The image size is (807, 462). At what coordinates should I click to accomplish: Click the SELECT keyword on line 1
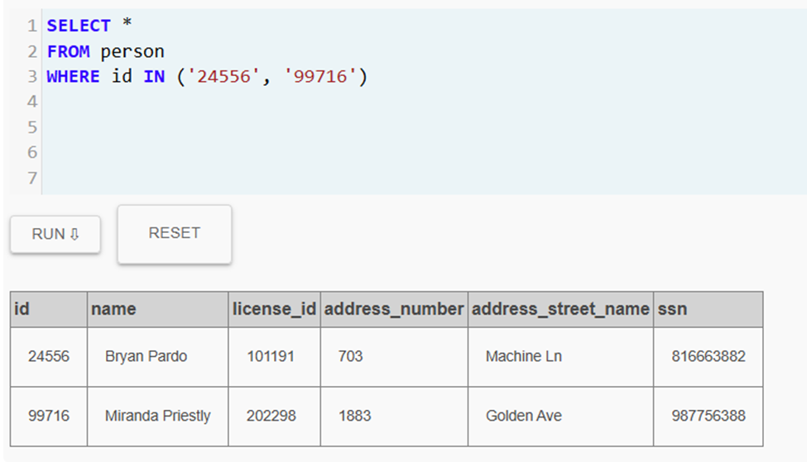79,25
